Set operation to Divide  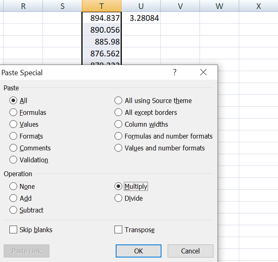(118, 198)
